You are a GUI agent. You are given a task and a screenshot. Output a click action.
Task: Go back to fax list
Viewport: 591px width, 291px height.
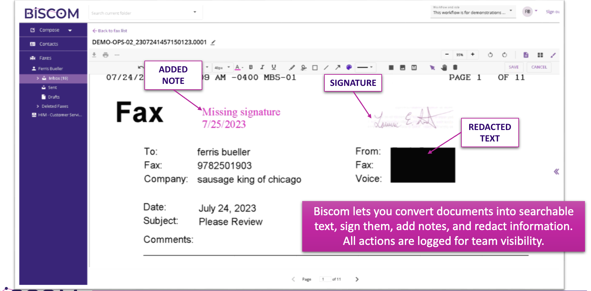[x=110, y=31]
